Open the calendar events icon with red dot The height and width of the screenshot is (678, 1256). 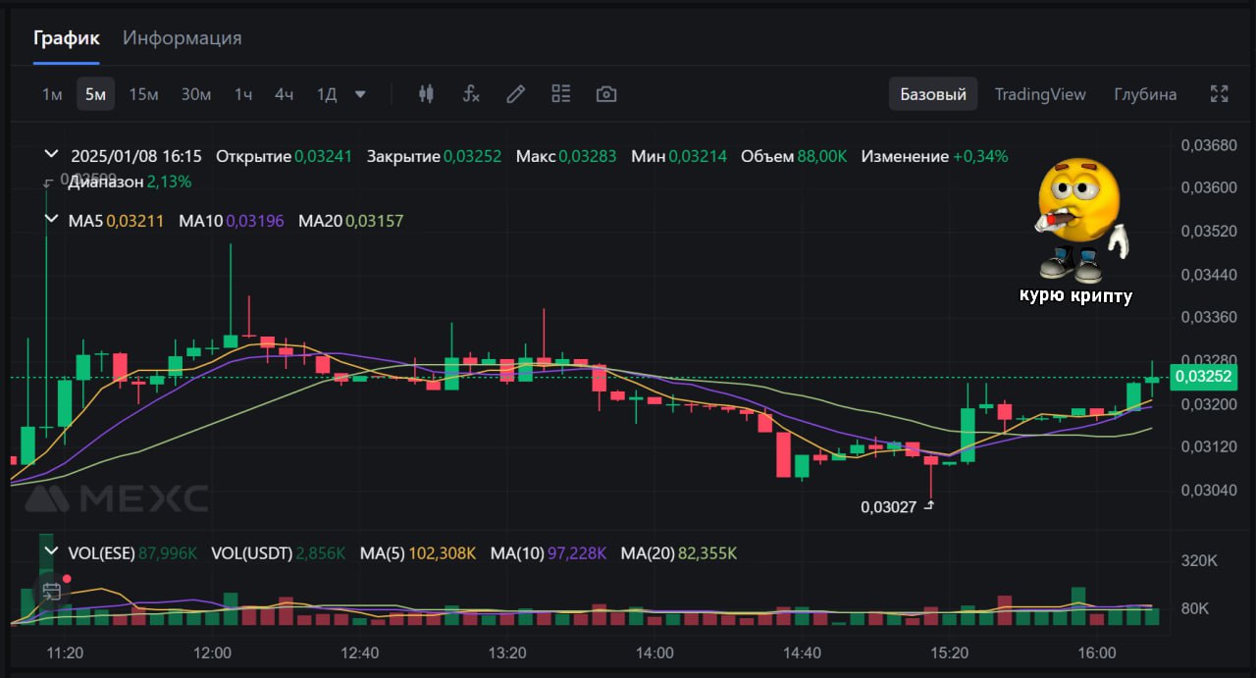click(52, 591)
